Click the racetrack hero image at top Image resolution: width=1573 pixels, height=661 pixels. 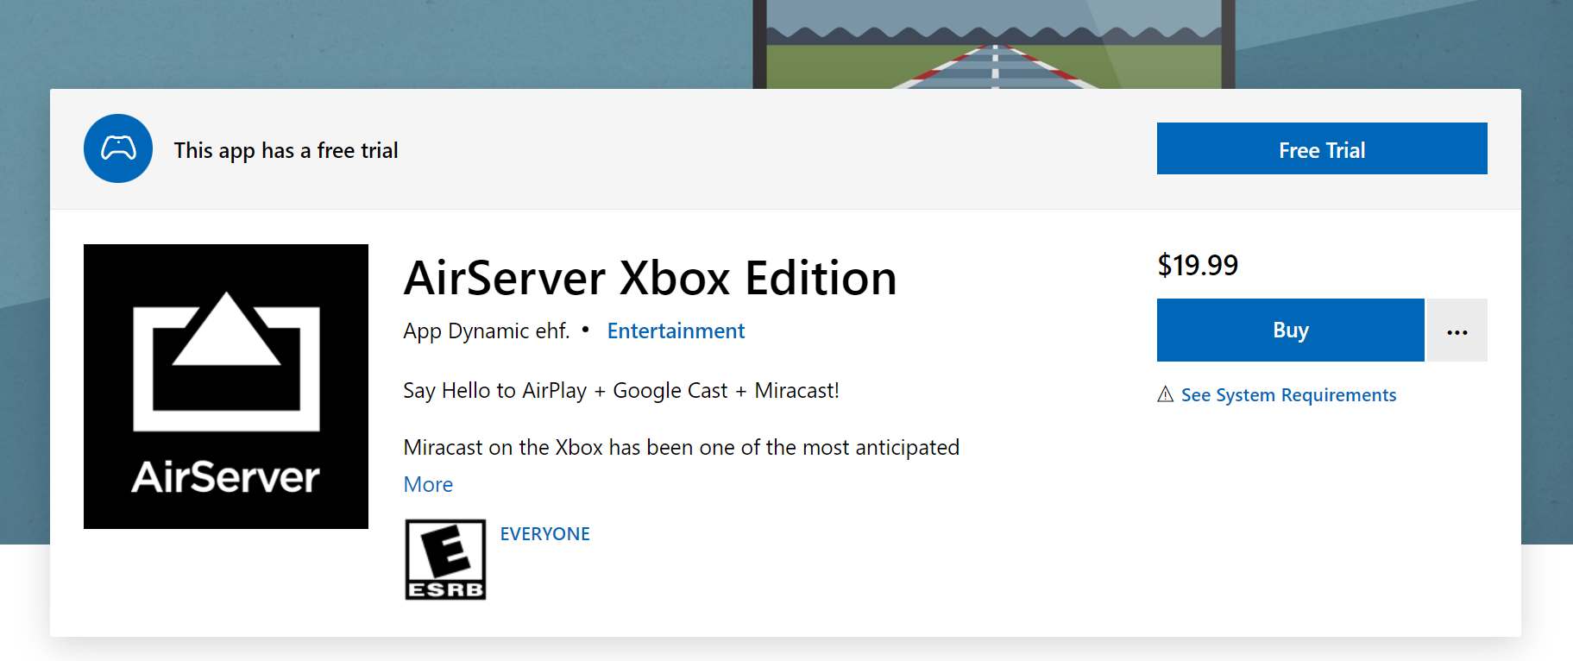[994, 44]
